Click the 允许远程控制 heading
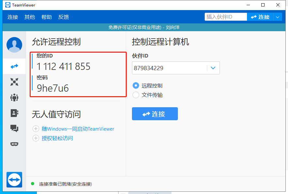Image resolution: width=288 pixels, height=194 pixels. pos(56,42)
